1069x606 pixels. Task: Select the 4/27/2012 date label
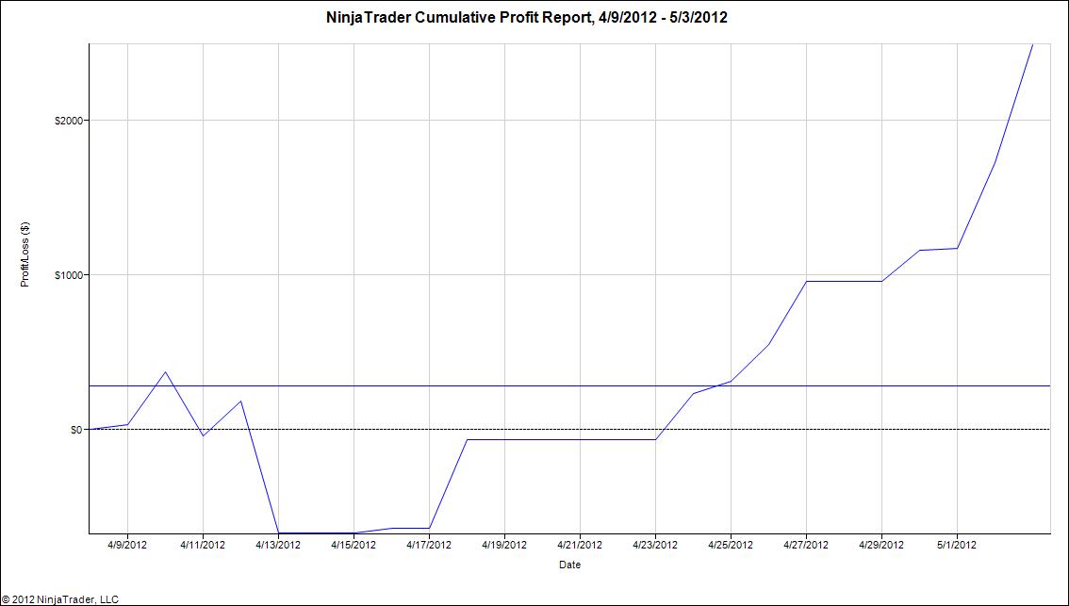(807, 545)
